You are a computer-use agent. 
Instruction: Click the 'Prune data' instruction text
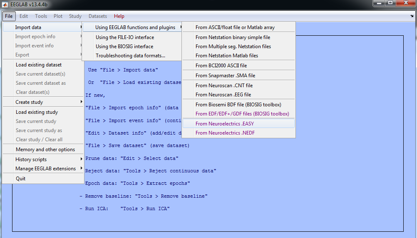(x=132, y=158)
